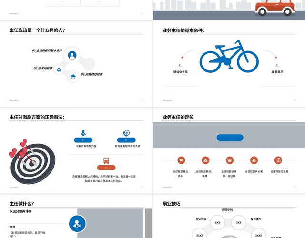The width and height of the screenshot is (305, 238).
Task: Click the label 02.猎犬的故事
Action: 43,69
